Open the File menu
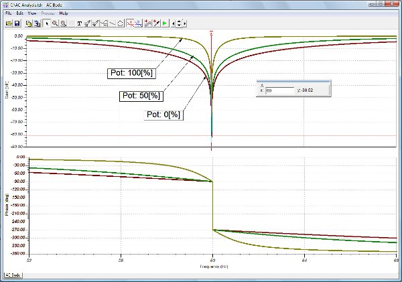 click(8, 13)
